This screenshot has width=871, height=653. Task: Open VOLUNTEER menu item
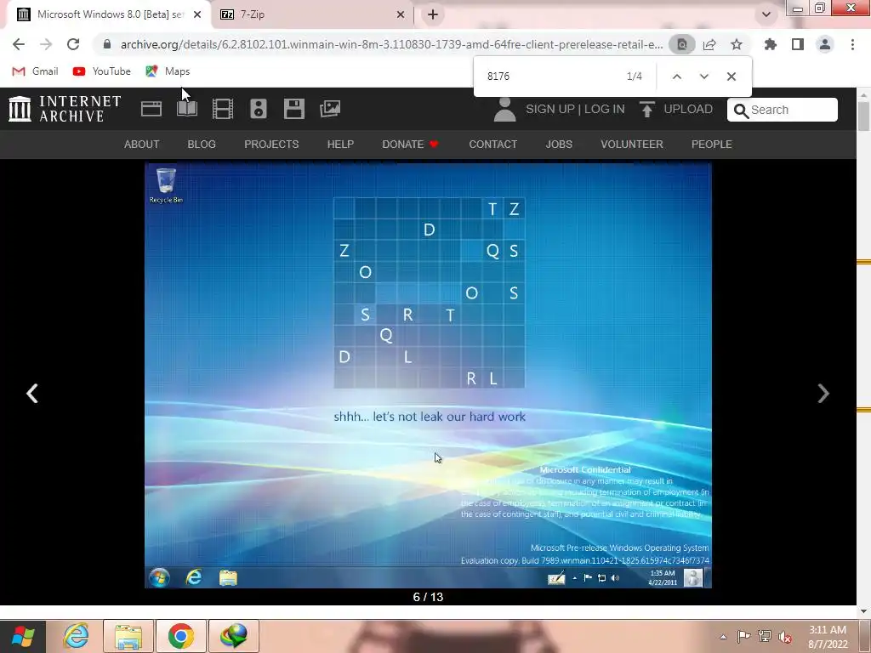tap(632, 145)
